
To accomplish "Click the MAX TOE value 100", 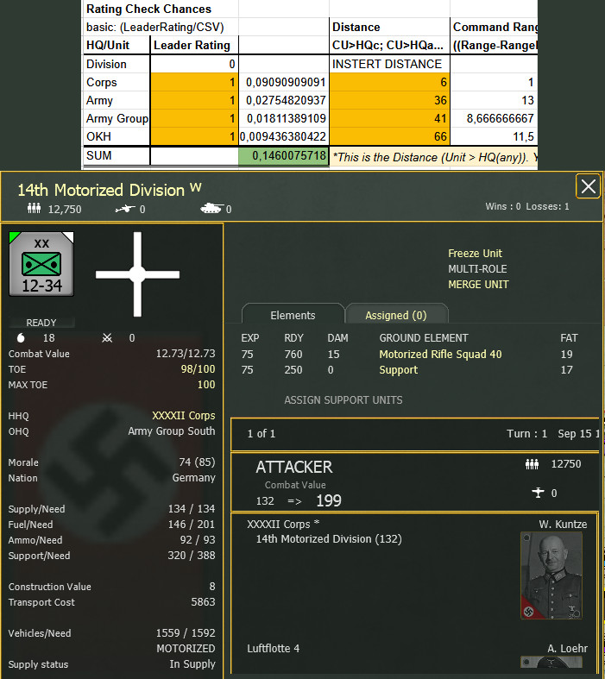I will pyautogui.click(x=206, y=385).
